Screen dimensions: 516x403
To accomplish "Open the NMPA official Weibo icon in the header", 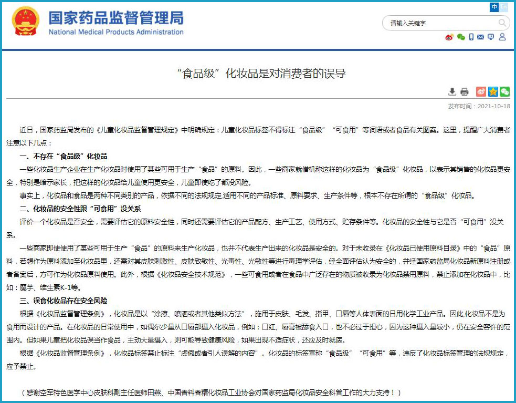I will 449,37.
